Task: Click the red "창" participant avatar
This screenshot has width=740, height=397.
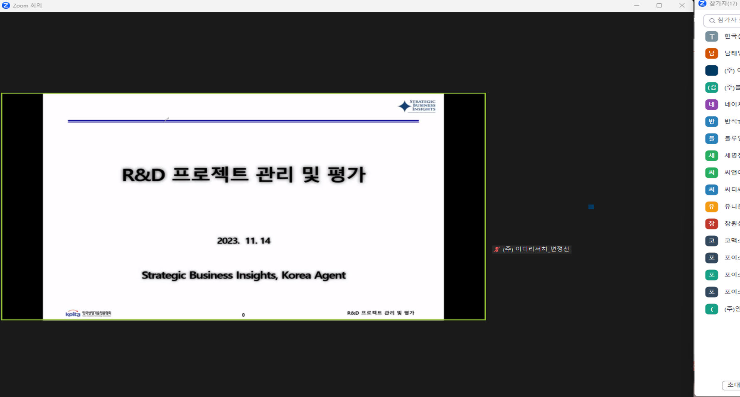Action: tap(711, 224)
